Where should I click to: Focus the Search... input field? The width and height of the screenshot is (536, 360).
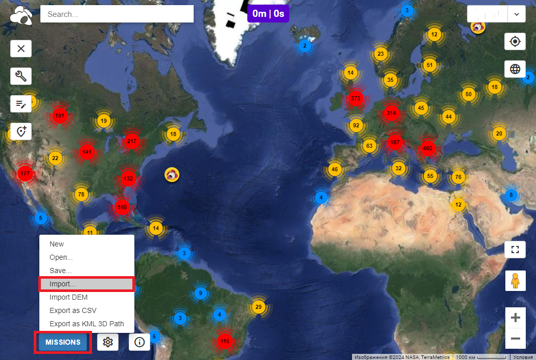pos(117,14)
